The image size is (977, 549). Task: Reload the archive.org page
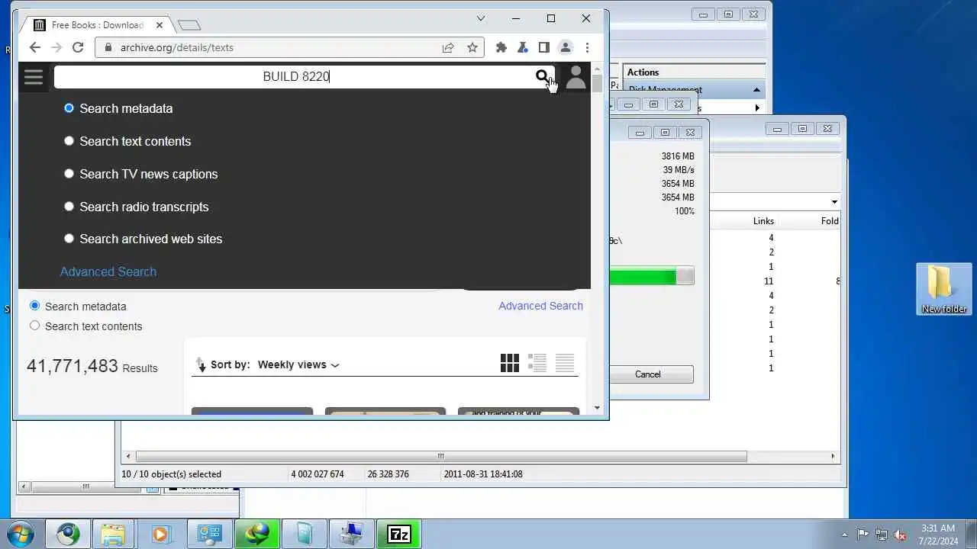coord(78,47)
